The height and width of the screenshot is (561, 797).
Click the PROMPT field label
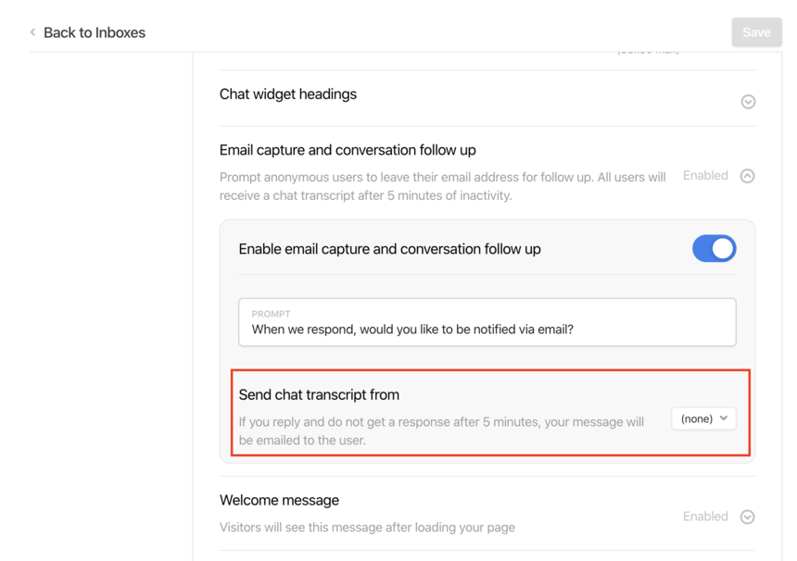[271, 314]
